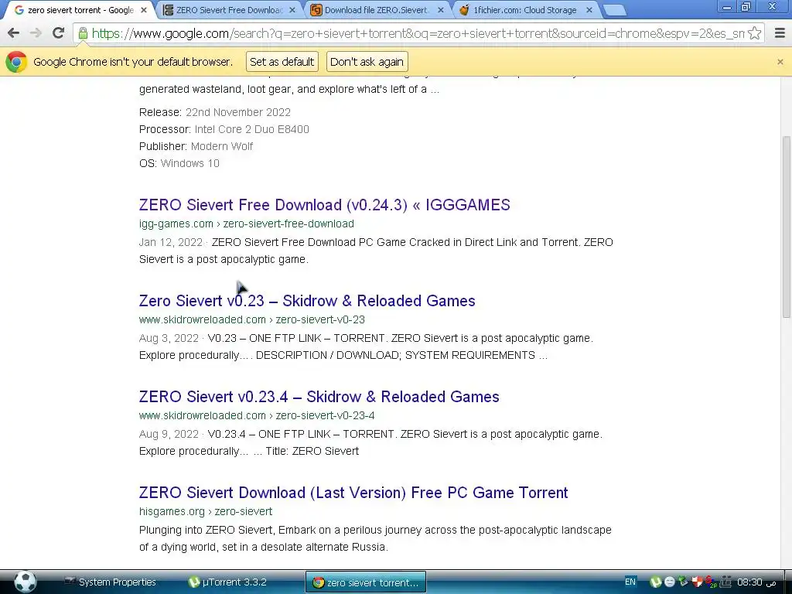
Task: Reload the page with the refresh icon
Action: (58, 33)
